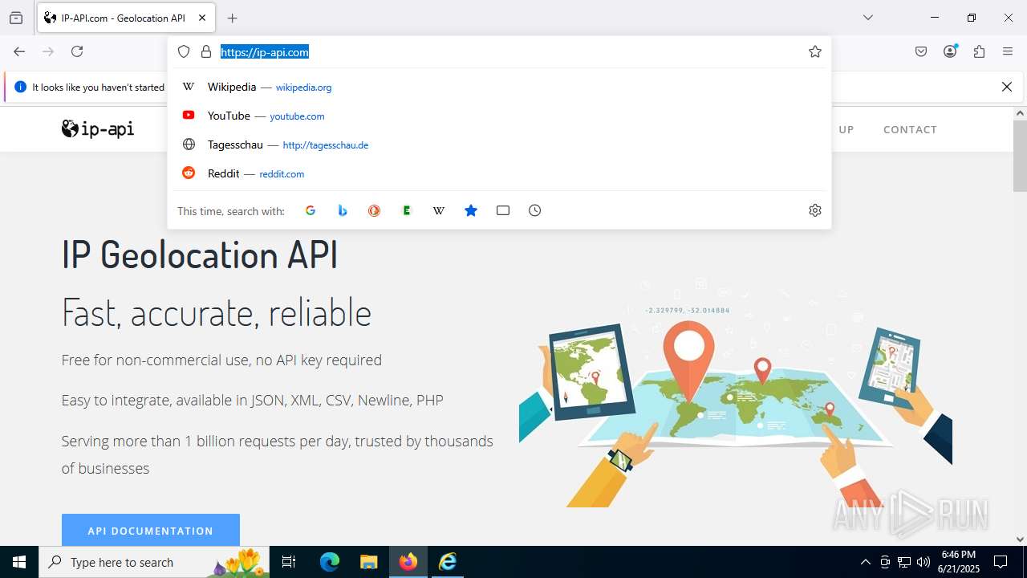Open a new tab with plus
The width and height of the screenshot is (1027, 578).
tap(233, 18)
